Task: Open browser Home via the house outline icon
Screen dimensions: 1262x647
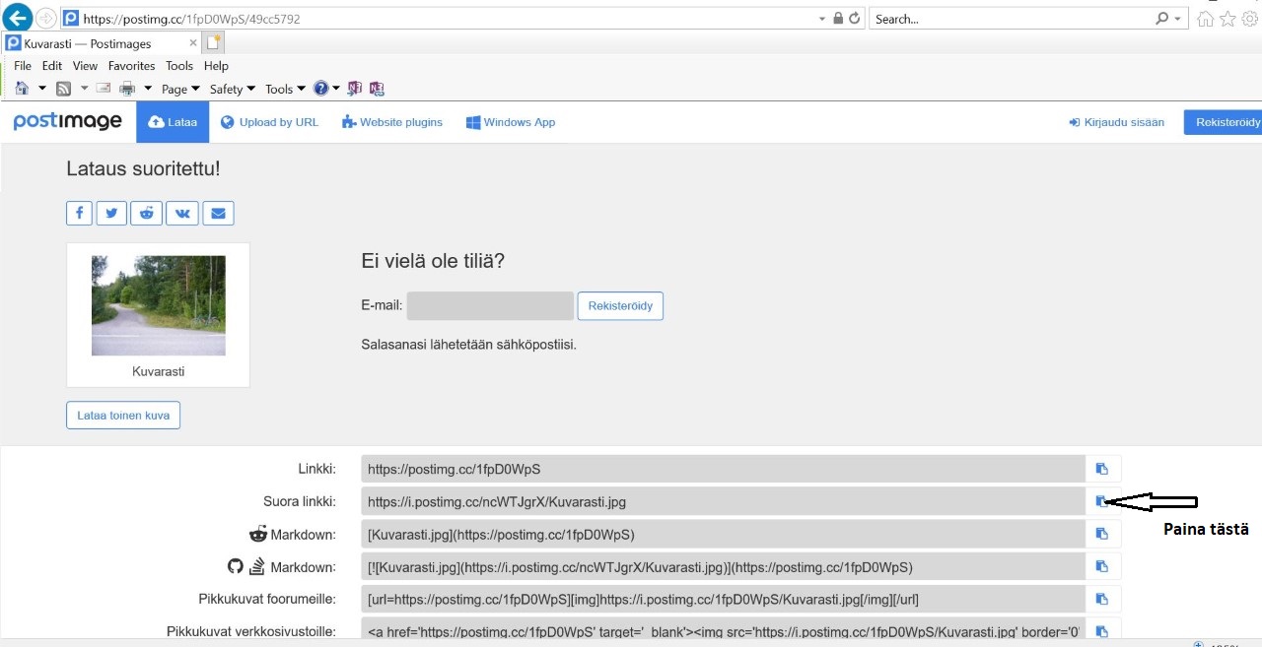Action: point(1205,19)
